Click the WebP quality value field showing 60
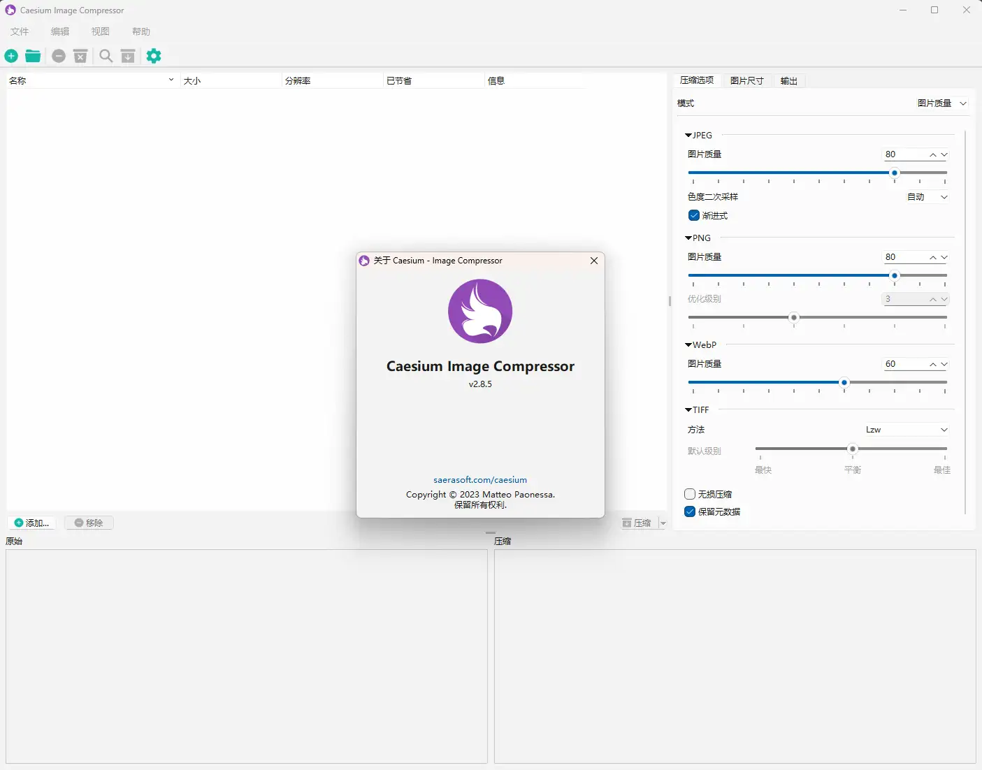The image size is (982, 770). click(904, 364)
